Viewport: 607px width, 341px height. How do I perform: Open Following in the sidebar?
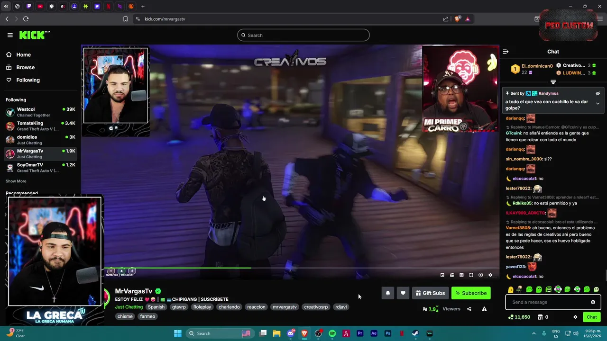point(28,80)
